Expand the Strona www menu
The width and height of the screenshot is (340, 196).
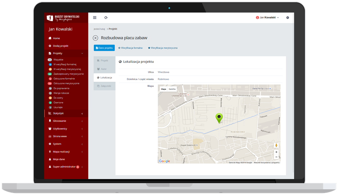(x=66, y=136)
